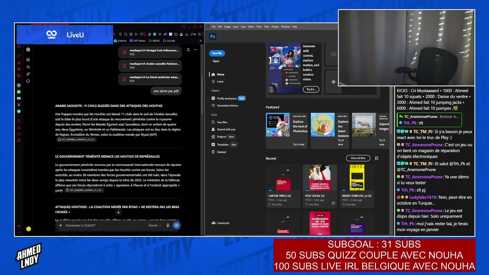The image size is (489, 275).
Task: Open the Plugins menu in Photoshop
Action: (275, 27)
